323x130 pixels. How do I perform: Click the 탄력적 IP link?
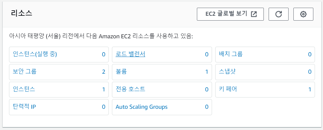[x=24, y=107]
